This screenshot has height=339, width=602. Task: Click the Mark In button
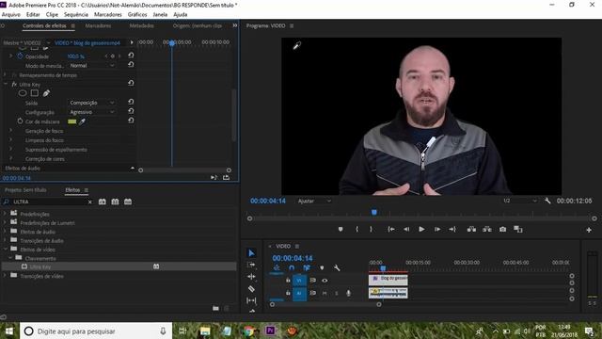(x=356, y=229)
